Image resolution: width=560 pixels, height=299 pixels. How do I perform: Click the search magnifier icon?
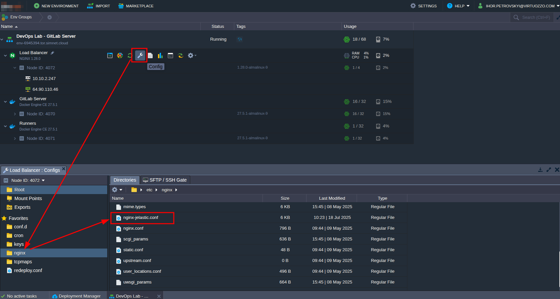coord(516,17)
